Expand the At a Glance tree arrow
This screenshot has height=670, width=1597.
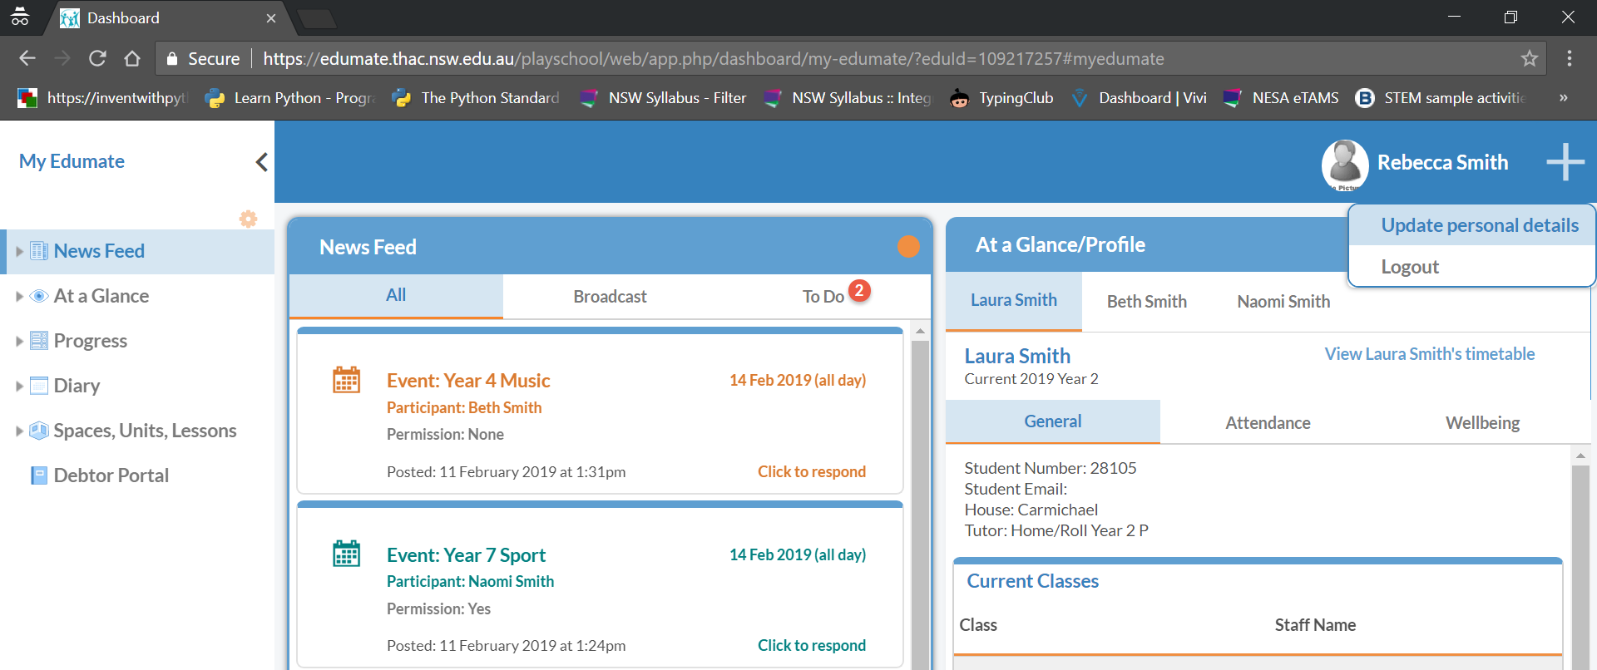19,296
